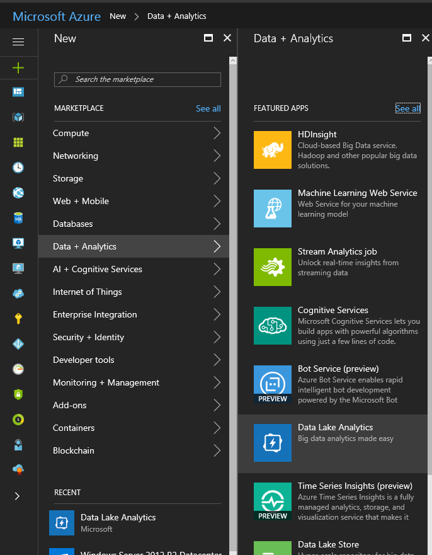Click Data + Analytics breadcrumb
The image size is (432, 555).
click(x=176, y=16)
